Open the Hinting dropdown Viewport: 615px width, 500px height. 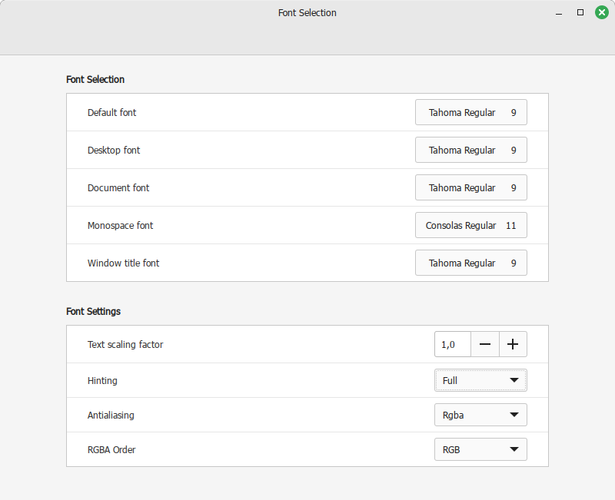[480, 380]
